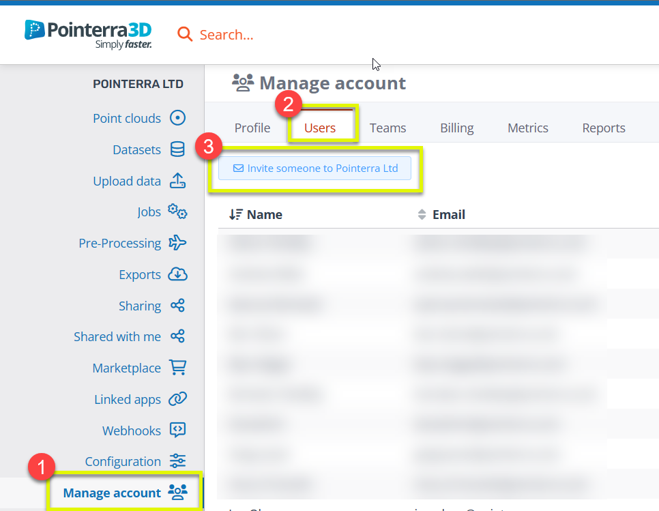Switch to the Users tab
The height and width of the screenshot is (511, 659).
tap(320, 128)
